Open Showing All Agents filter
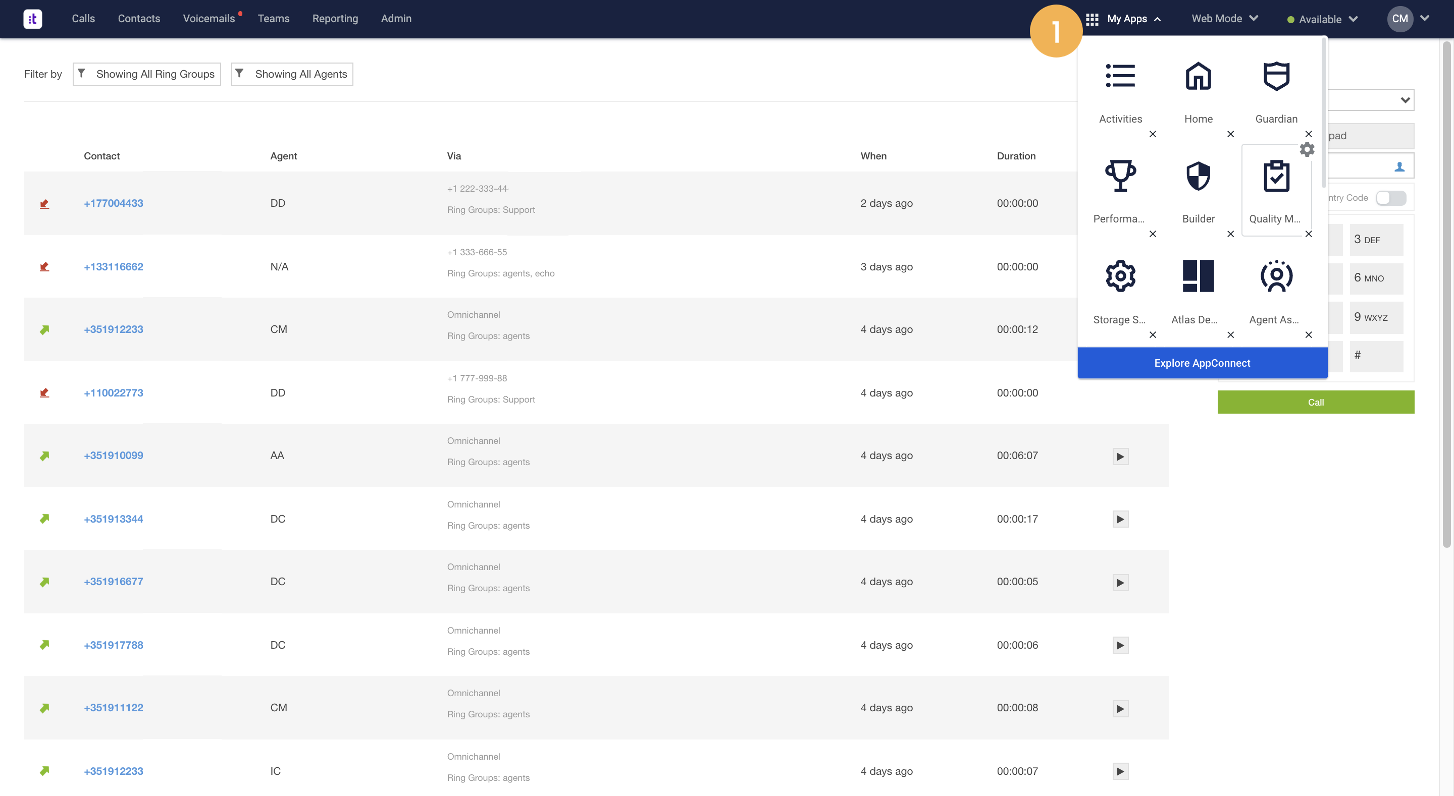Screen dimensions: 1454x796 point(292,74)
